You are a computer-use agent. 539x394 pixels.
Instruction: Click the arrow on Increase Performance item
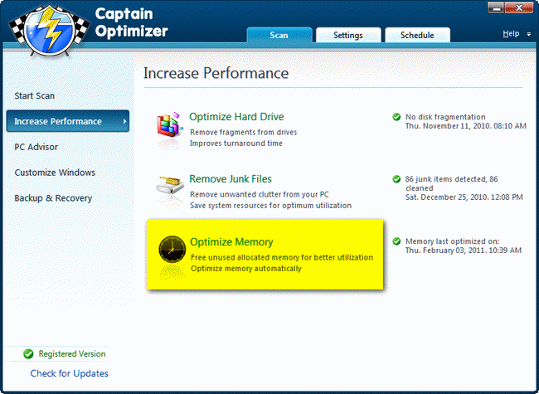point(124,121)
